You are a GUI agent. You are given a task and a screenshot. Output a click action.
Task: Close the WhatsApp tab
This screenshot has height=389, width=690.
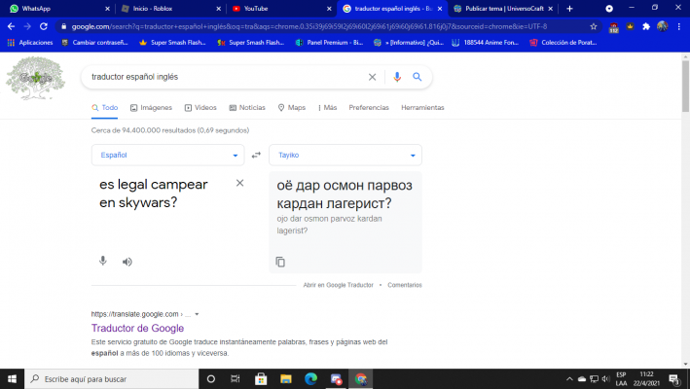(107, 9)
